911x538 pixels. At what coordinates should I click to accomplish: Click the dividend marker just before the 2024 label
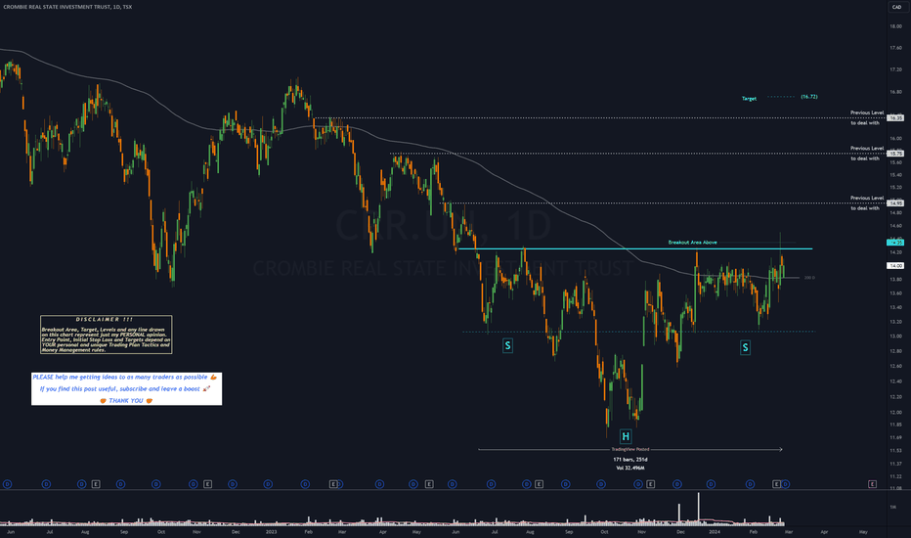tap(711, 484)
